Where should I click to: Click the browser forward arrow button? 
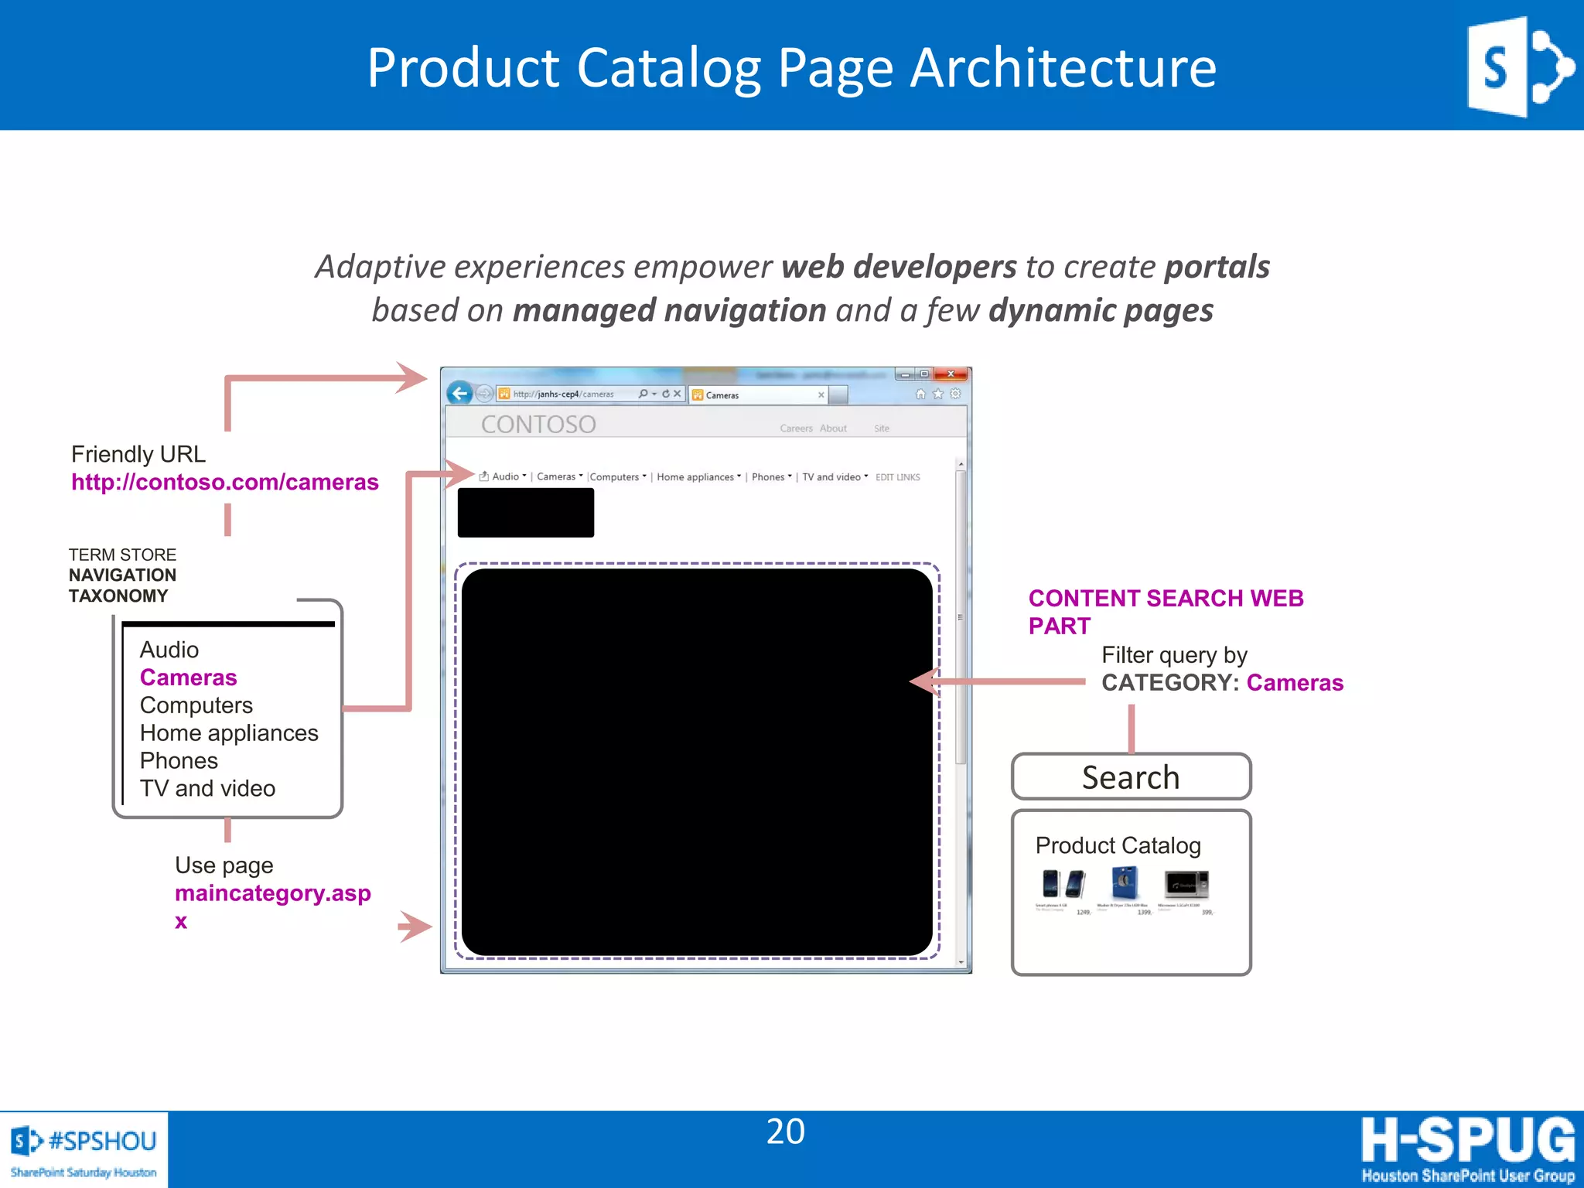pyautogui.click(x=484, y=394)
